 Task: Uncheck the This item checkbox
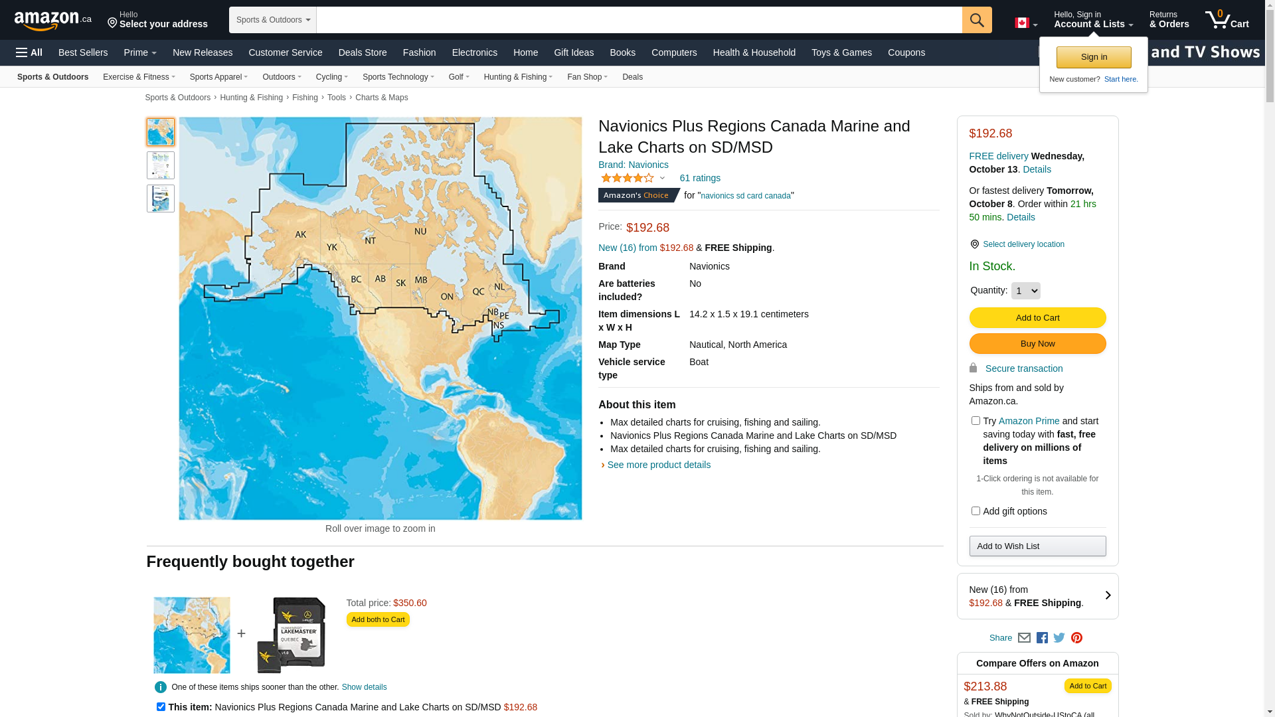point(161,707)
